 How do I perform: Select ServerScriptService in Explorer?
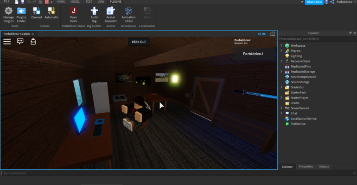(303, 77)
